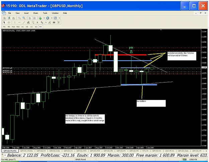The width and height of the screenshot is (209, 162).
Task: Switch timeframe to M1
Action: [x=4, y=27]
